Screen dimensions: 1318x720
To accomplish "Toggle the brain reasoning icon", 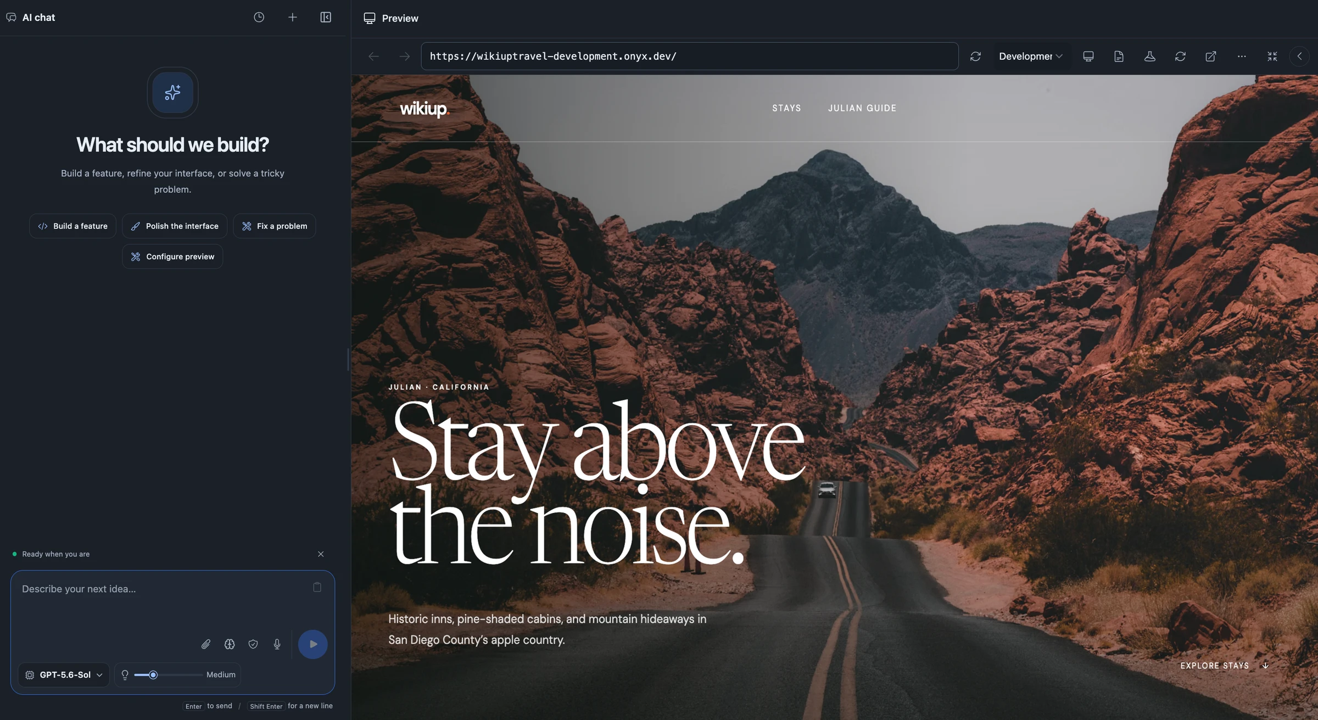I will (x=230, y=644).
